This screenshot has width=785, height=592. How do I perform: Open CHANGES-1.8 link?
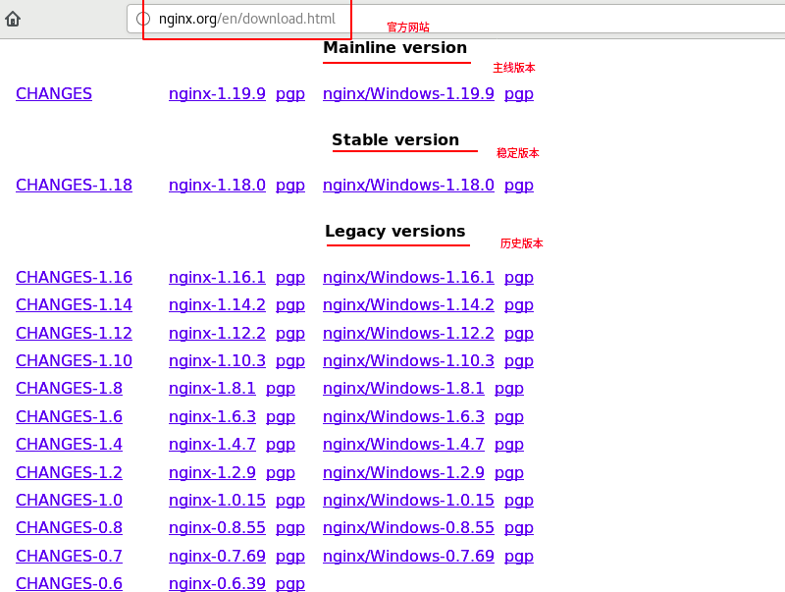69,388
